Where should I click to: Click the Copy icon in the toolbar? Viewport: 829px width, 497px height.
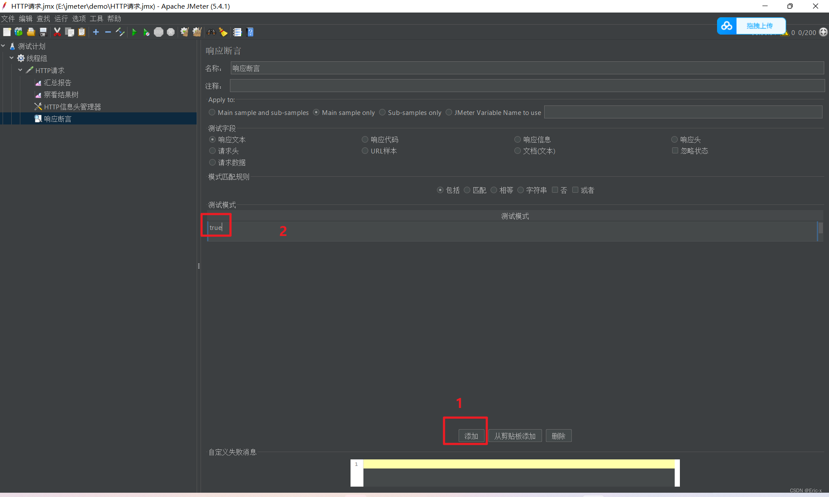click(x=69, y=32)
